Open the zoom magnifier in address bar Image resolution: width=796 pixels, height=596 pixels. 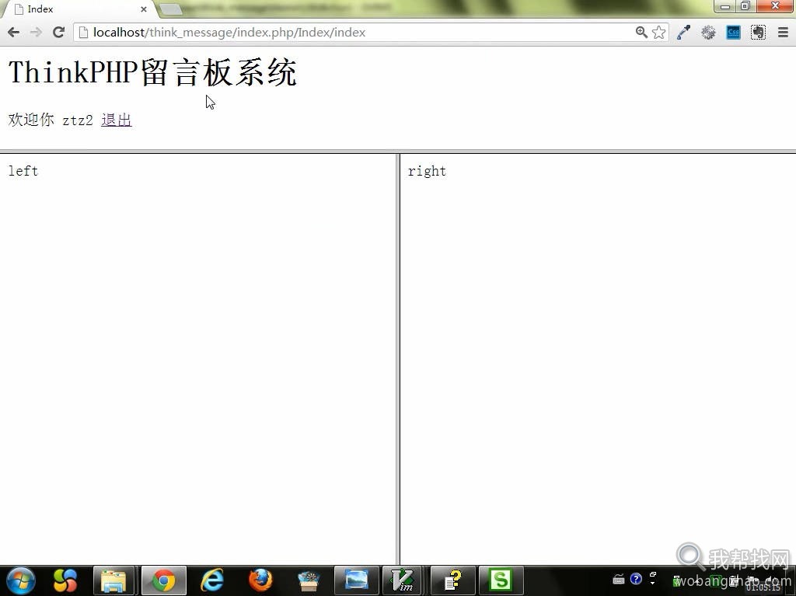(641, 33)
